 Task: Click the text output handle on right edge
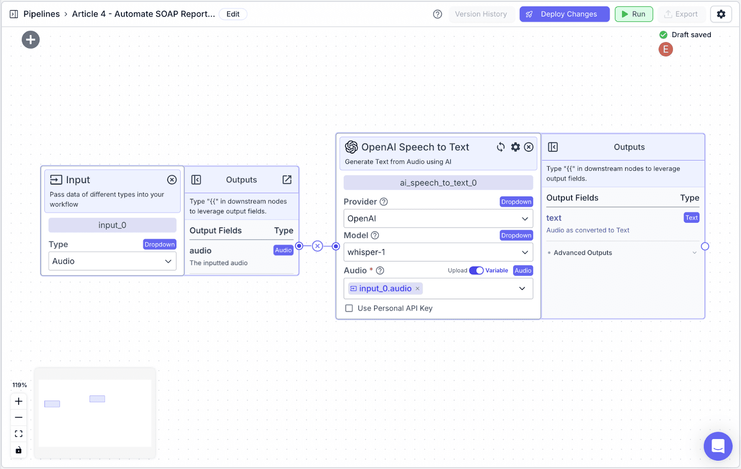[705, 246]
